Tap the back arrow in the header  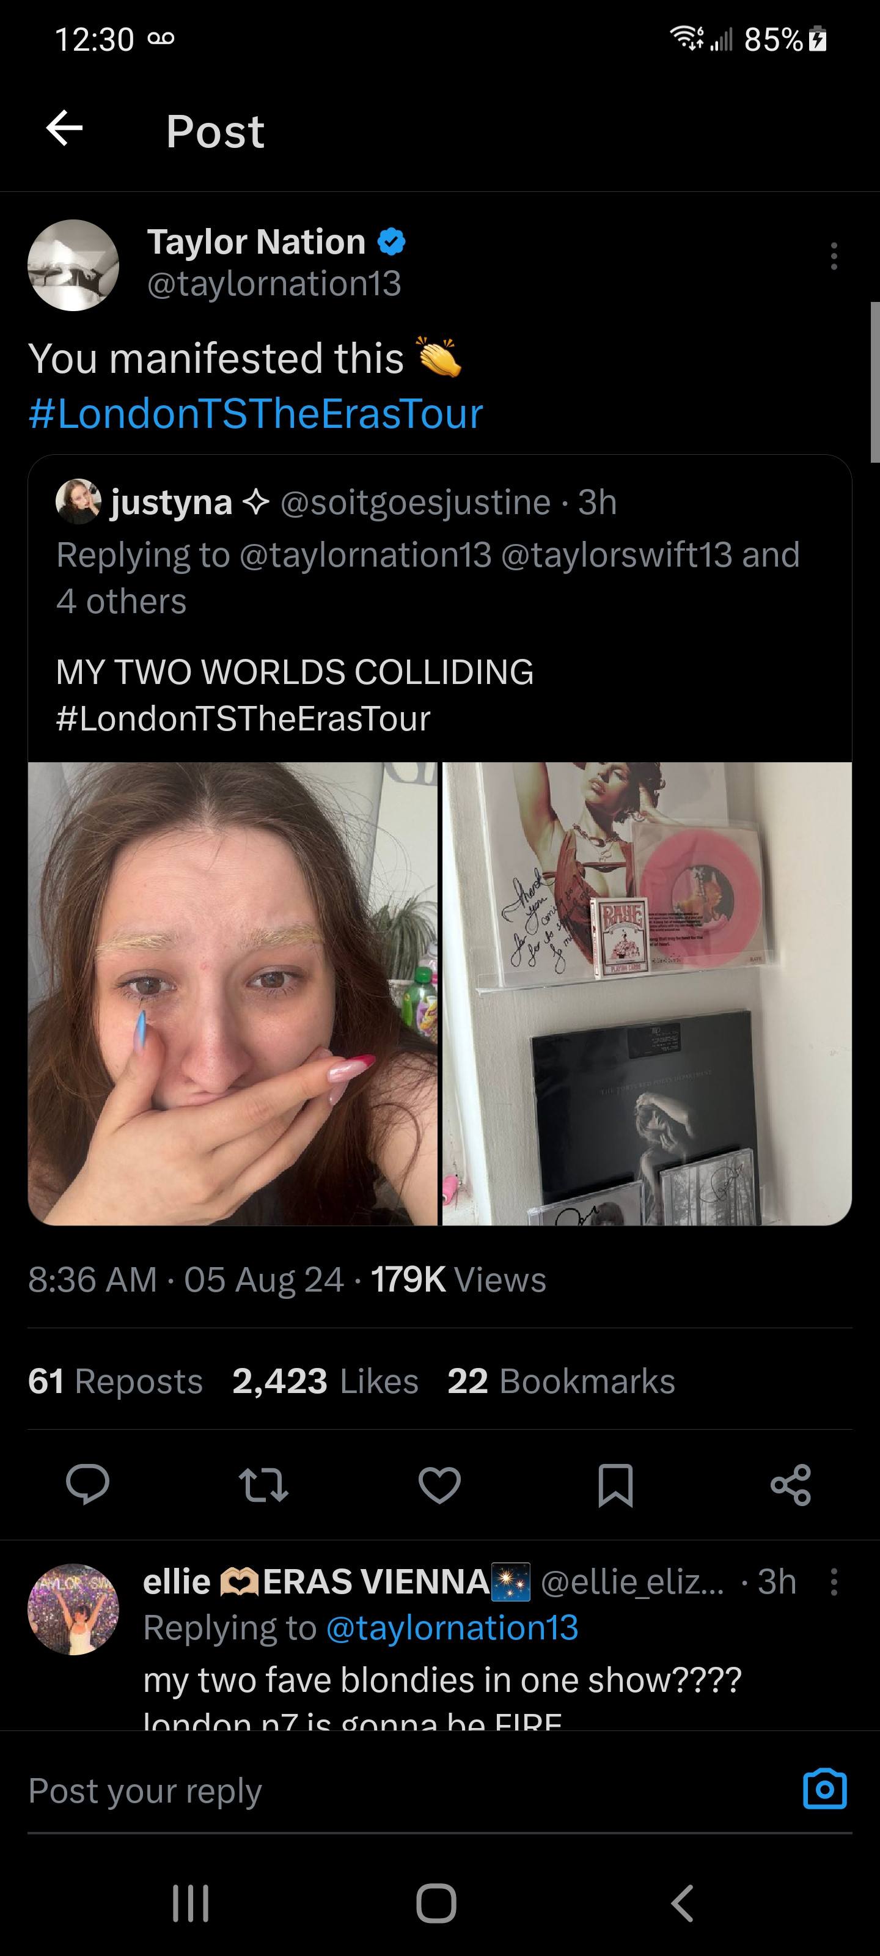pos(65,128)
